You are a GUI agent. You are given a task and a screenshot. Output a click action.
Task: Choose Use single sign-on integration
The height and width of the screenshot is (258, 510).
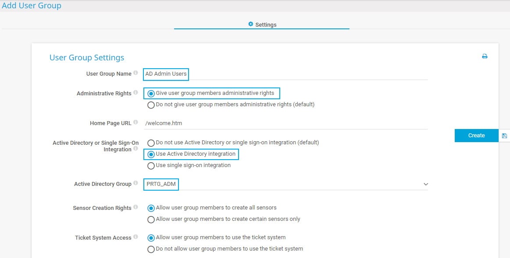(x=151, y=166)
